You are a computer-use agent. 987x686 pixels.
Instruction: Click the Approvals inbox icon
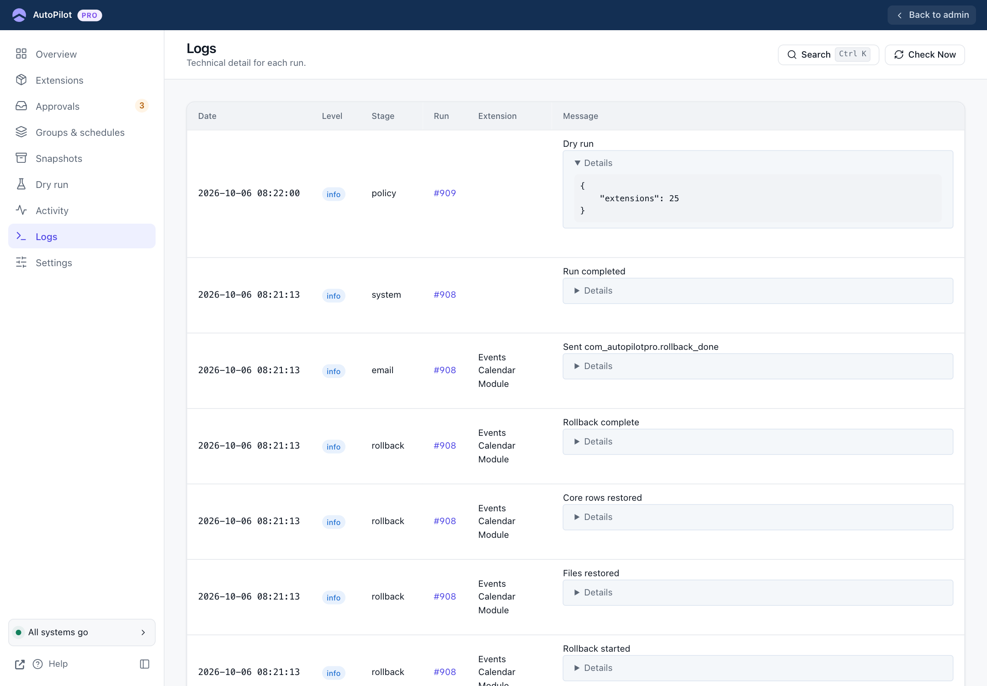click(21, 106)
